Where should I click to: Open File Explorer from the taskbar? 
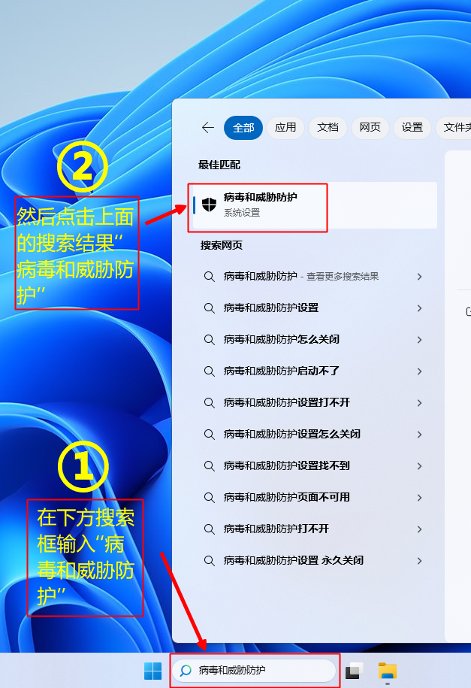387,671
